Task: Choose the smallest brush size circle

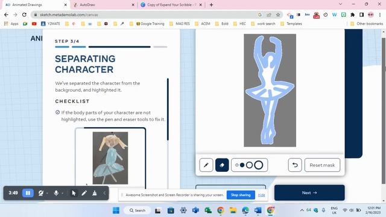Action: tap(237, 165)
